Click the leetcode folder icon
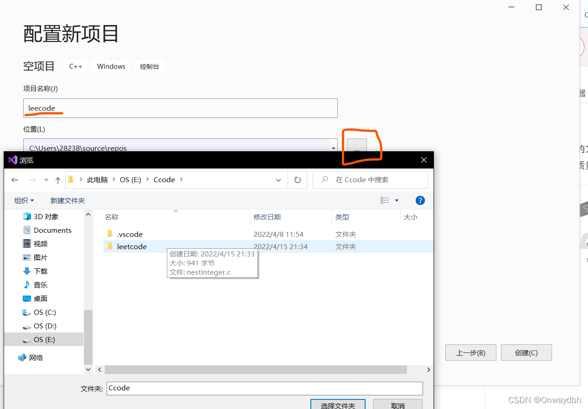This screenshot has width=588, height=409. pos(110,246)
